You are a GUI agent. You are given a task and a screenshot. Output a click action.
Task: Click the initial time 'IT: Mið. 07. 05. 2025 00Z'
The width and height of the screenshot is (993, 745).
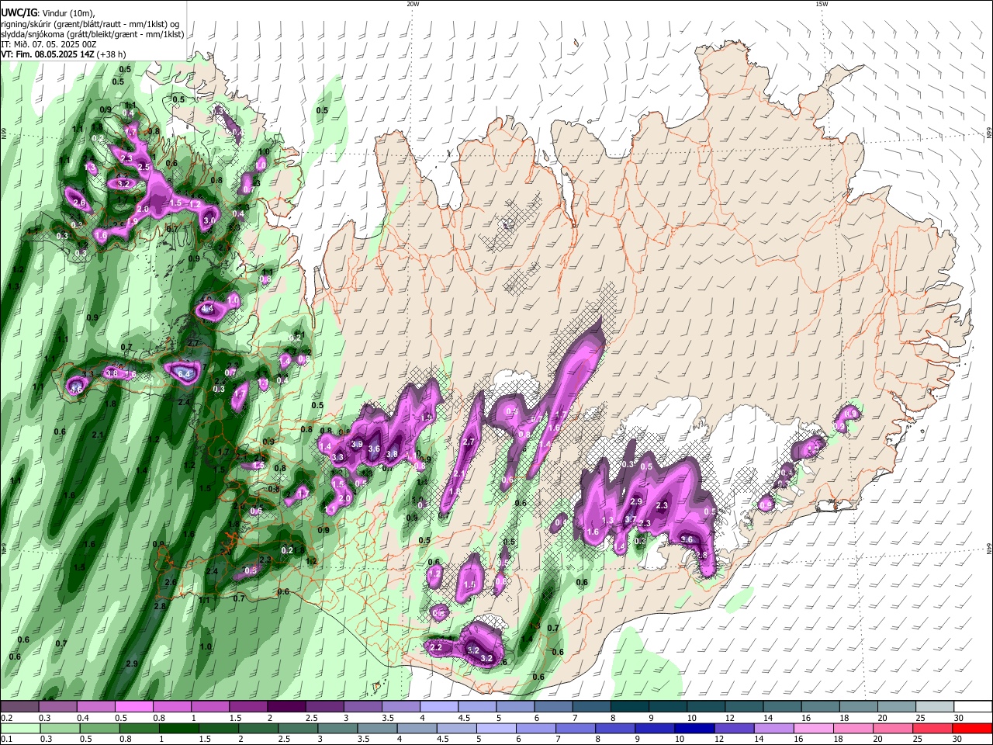pyautogui.click(x=50, y=44)
